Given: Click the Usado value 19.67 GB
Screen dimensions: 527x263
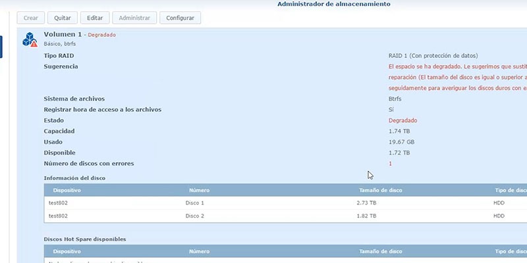Looking at the screenshot, I should click(x=401, y=142).
